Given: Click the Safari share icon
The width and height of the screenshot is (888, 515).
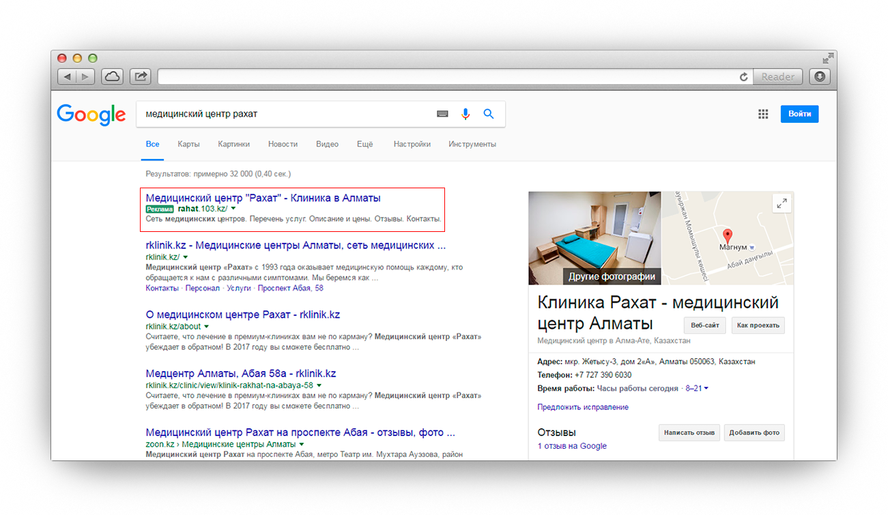Looking at the screenshot, I should [141, 77].
